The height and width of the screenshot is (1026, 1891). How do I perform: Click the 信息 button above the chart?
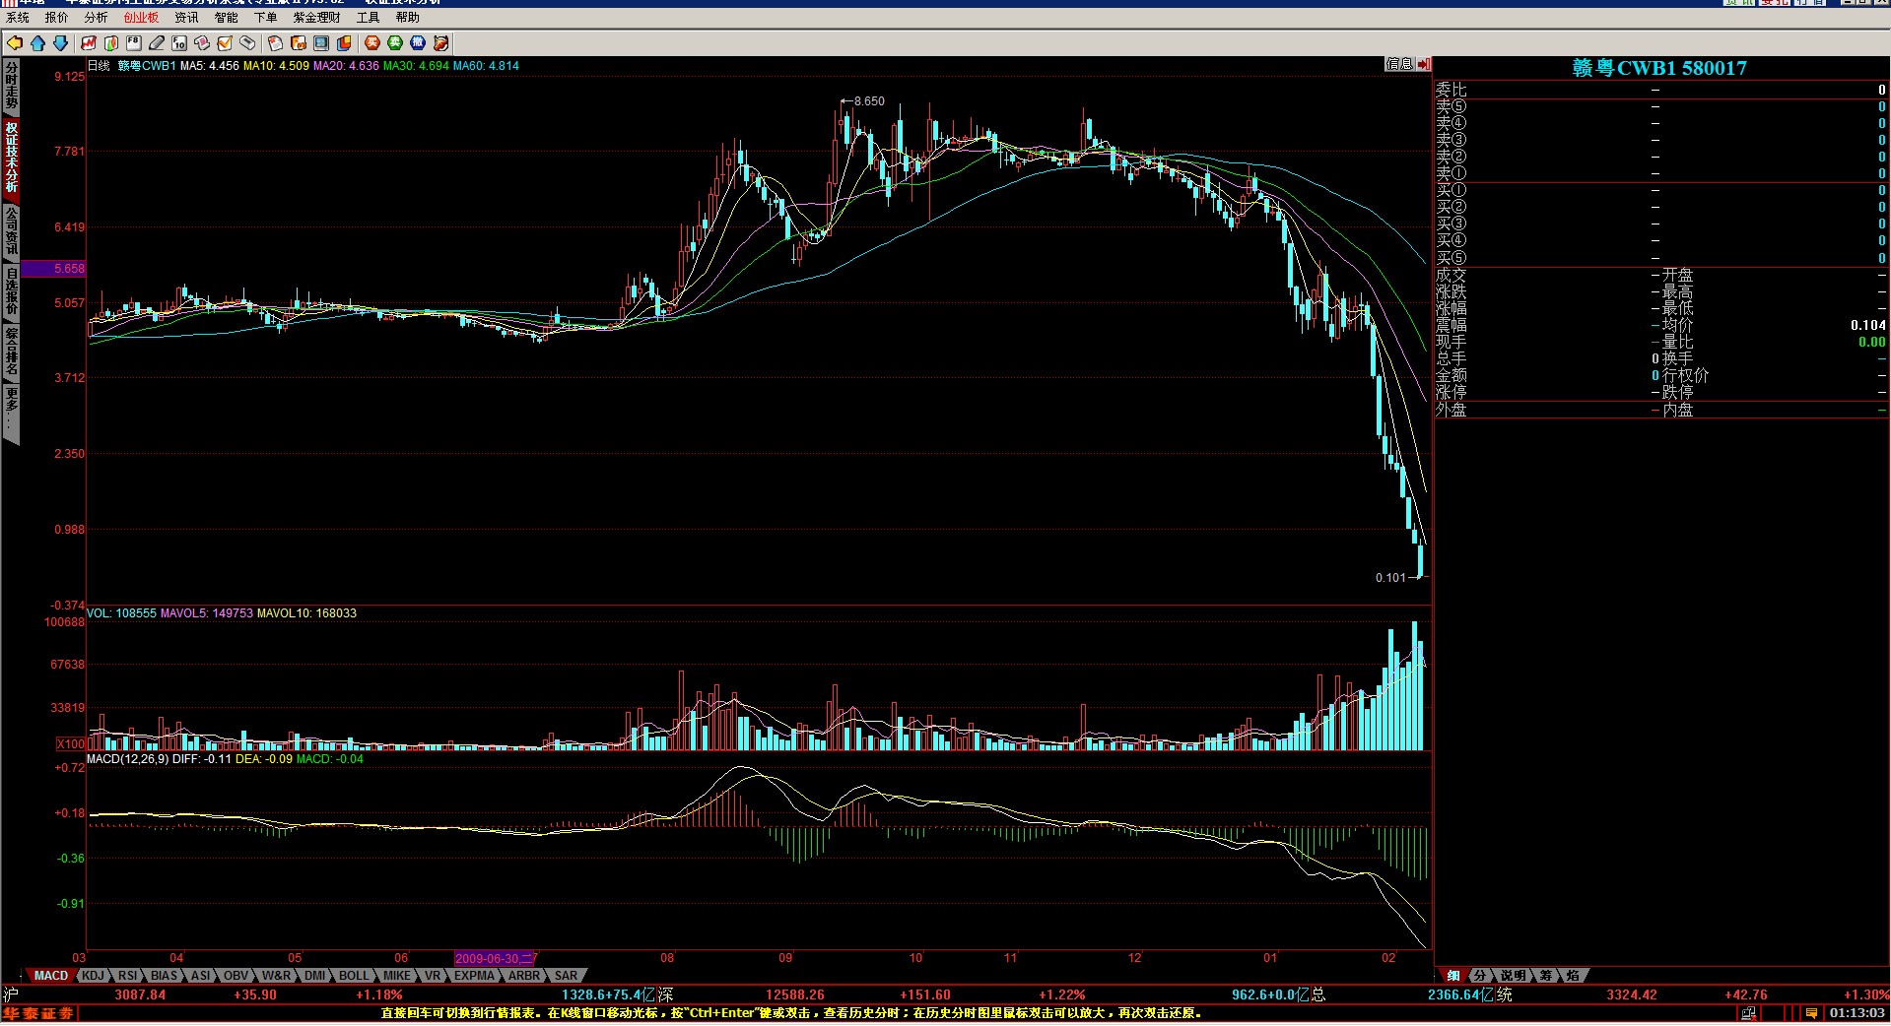point(1398,64)
